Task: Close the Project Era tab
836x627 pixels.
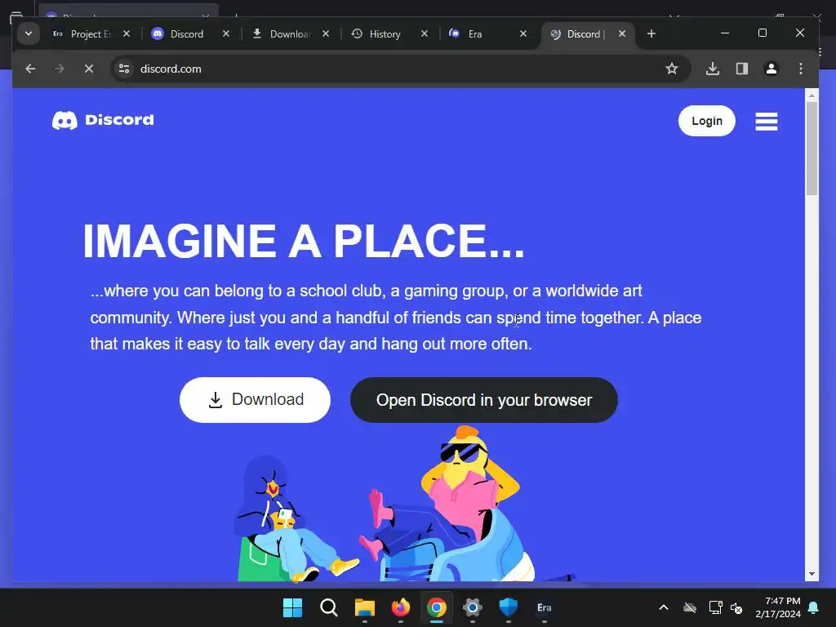Action: (127, 33)
